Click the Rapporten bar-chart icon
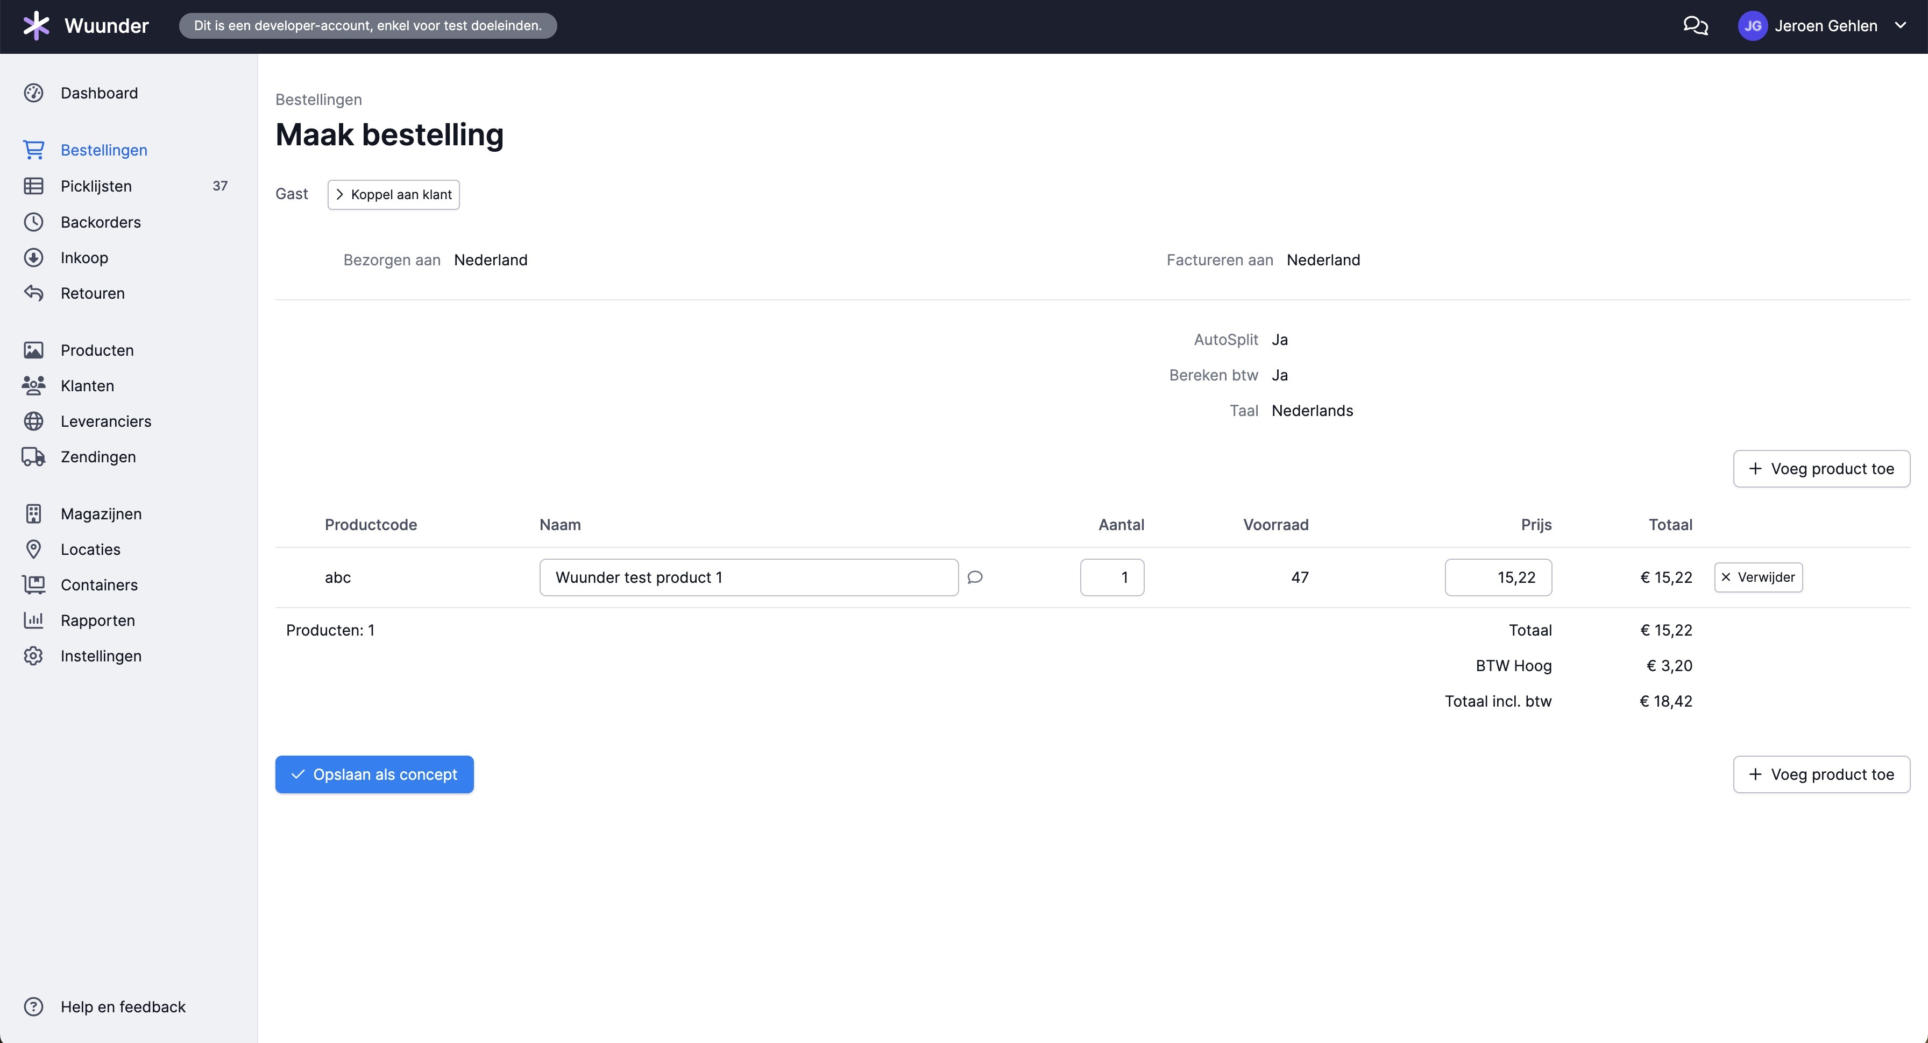This screenshot has width=1928, height=1043. (34, 620)
